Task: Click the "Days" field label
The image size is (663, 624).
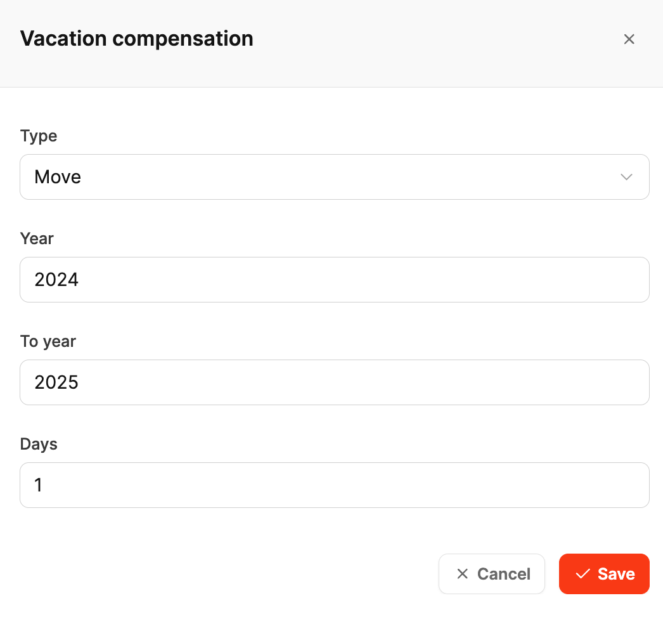Action: tap(39, 445)
